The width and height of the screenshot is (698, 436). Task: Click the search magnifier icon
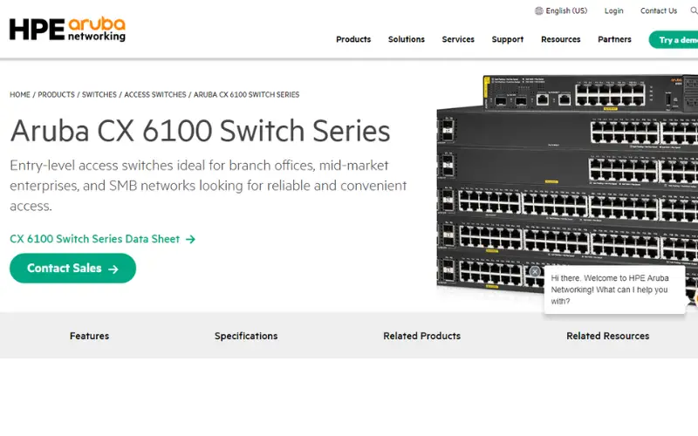[x=694, y=10]
